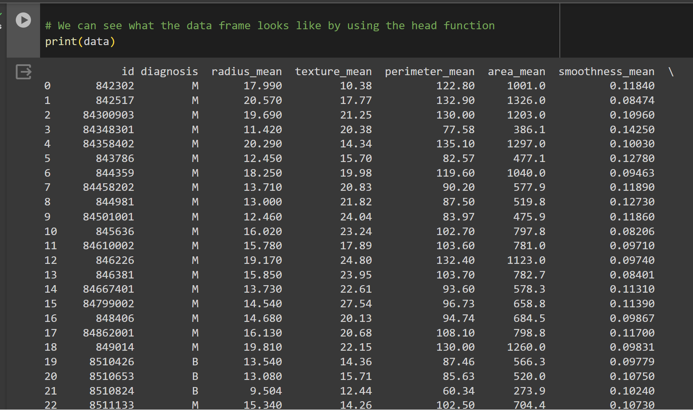Click the empty panel right of the code cell
This screenshot has width=693, height=410.
tap(626, 30)
